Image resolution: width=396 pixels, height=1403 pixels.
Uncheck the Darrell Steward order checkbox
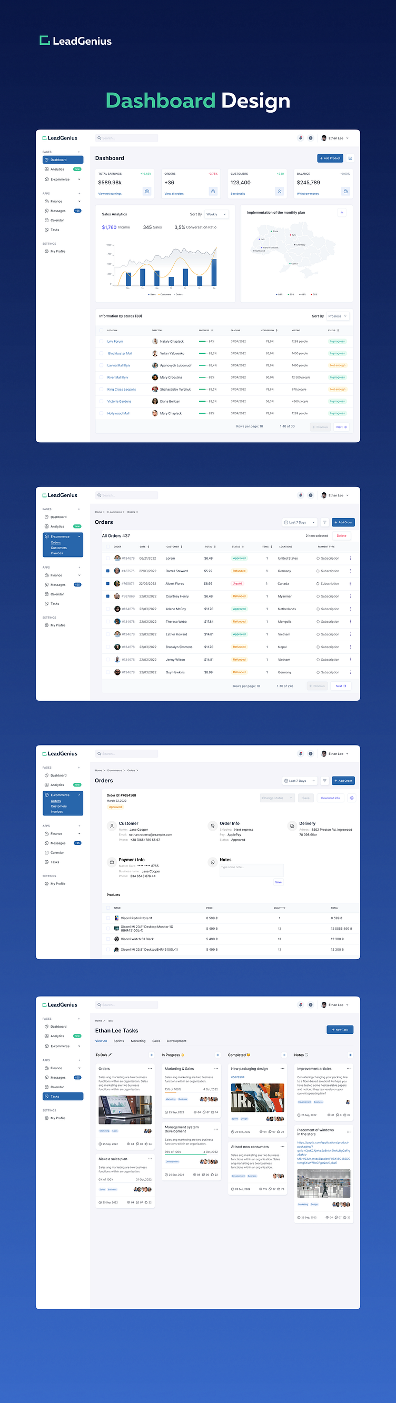(108, 571)
